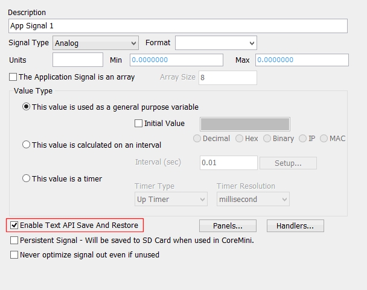
Task: Check the Initial Value checkbox
Action: [138, 124]
